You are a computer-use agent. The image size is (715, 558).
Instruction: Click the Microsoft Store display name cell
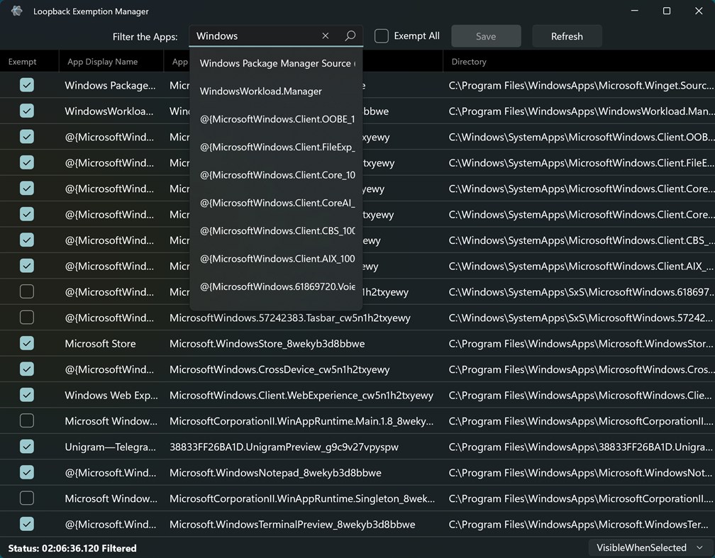[100, 344]
